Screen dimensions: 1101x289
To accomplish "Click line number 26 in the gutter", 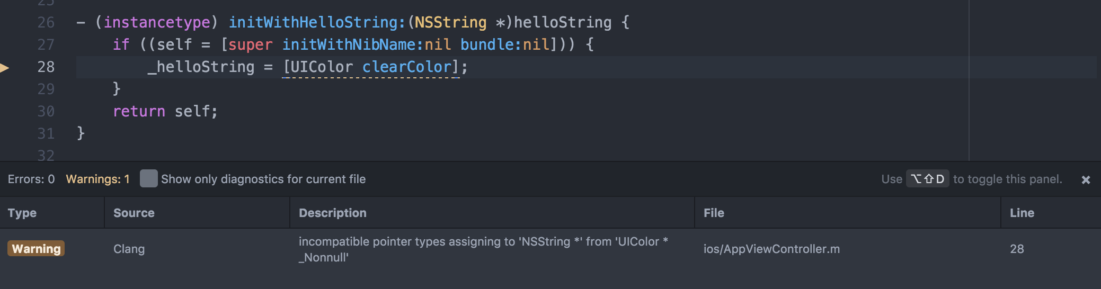I will (46, 22).
